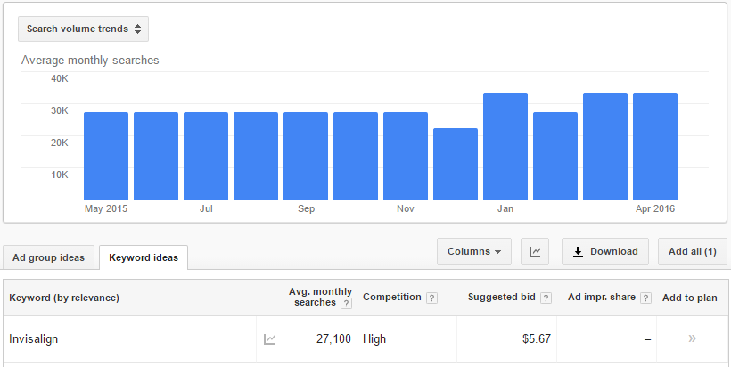Click the Add to plan column header

(690, 298)
